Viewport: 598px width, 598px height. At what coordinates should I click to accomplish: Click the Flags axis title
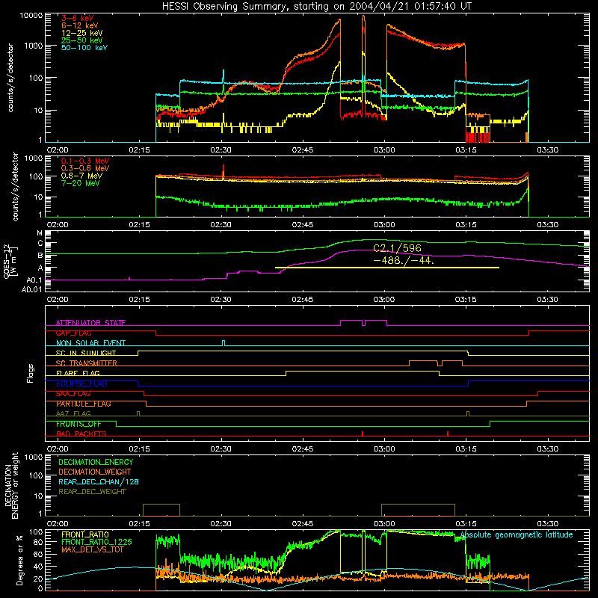[31, 373]
